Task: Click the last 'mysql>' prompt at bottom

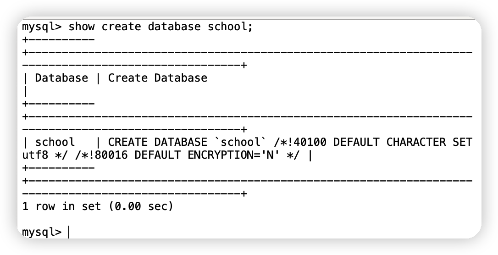Action: [x=42, y=232]
